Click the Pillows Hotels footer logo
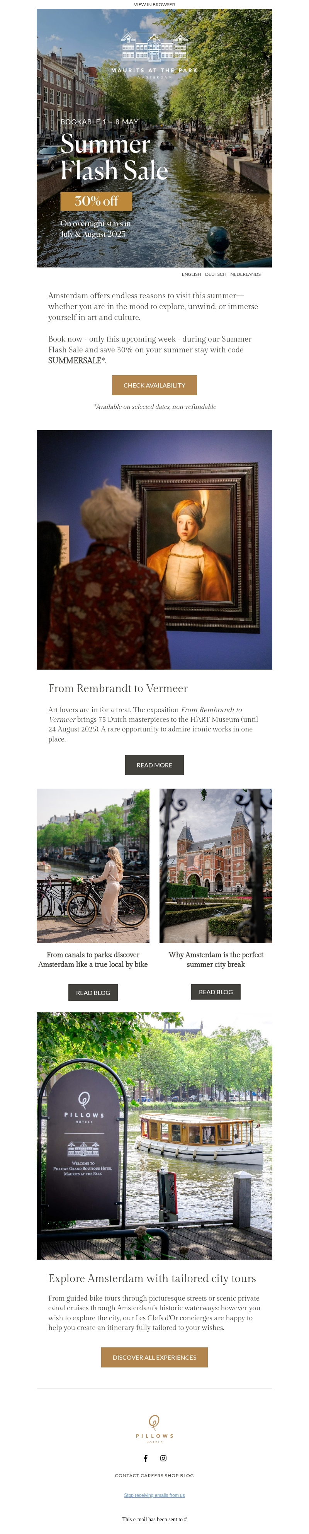Image resolution: width=309 pixels, height=1534 pixels. click(154, 1429)
